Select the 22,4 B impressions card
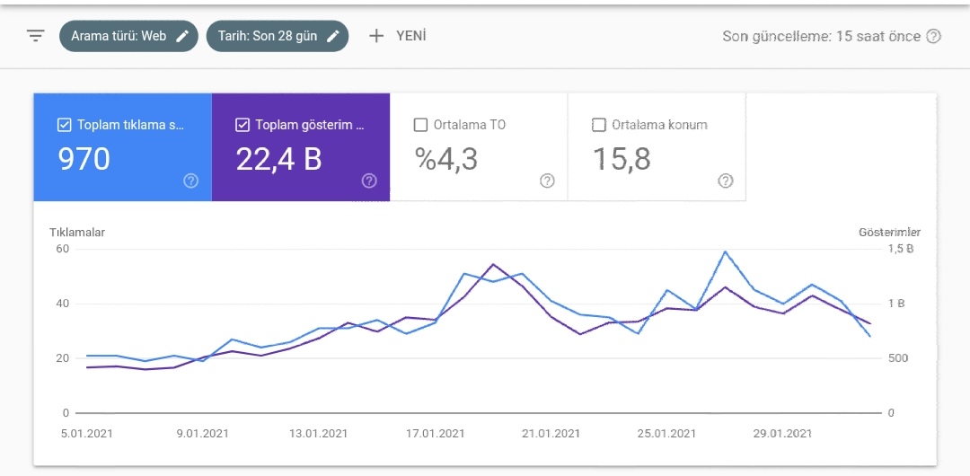This screenshot has width=970, height=476. tap(301, 147)
